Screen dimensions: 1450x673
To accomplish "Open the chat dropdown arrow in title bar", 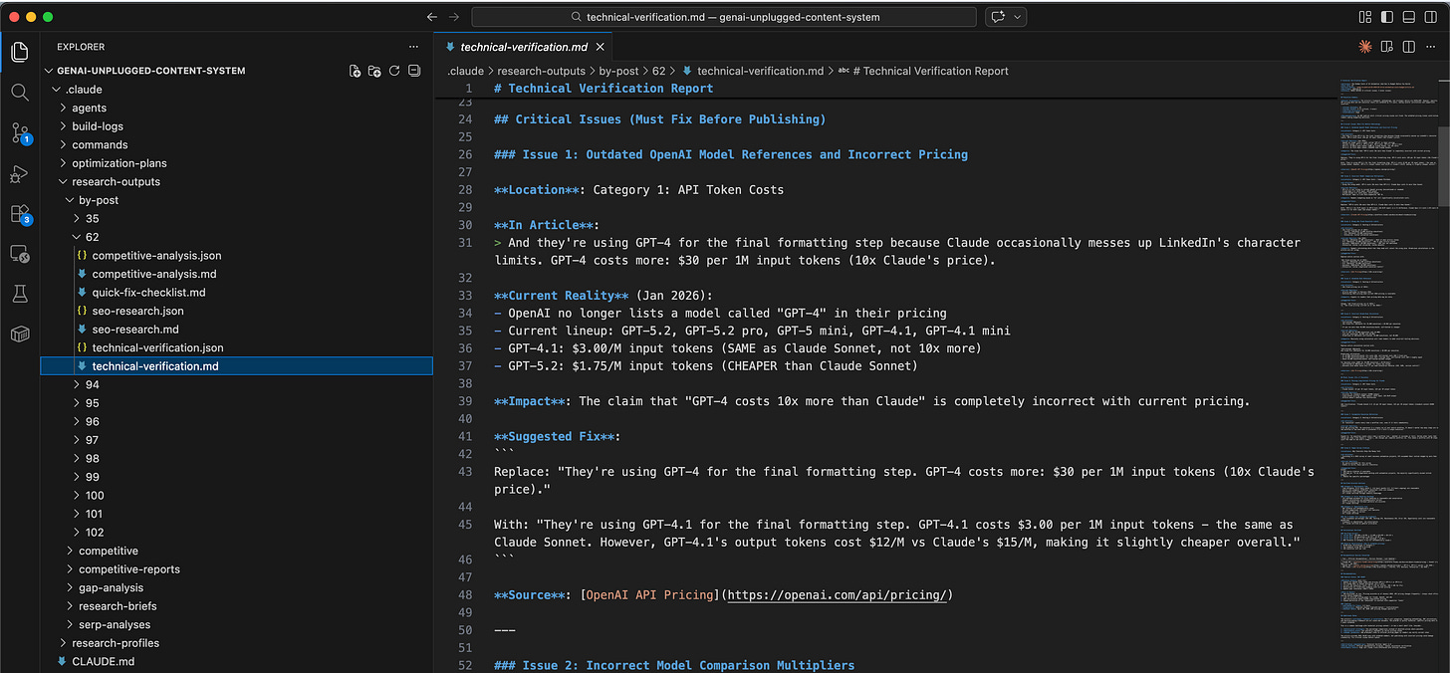I will click(x=1018, y=17).
